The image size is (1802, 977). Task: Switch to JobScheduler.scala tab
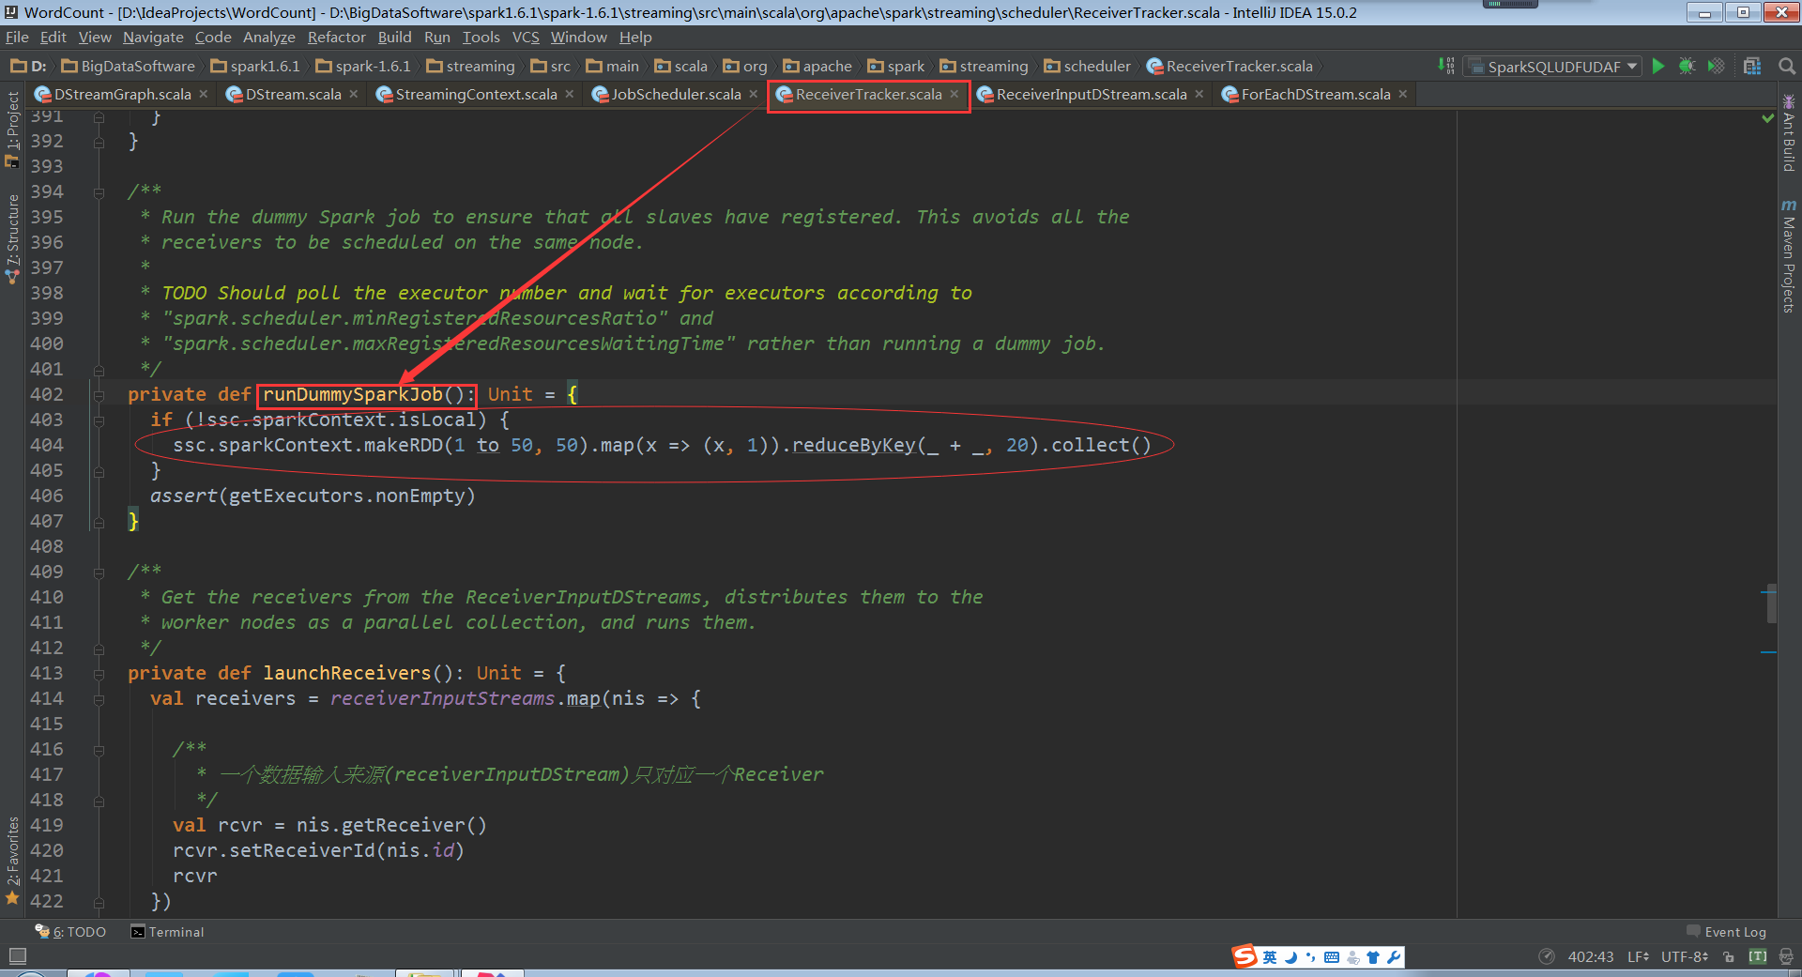pyautogui.click(x=676, y=95)
